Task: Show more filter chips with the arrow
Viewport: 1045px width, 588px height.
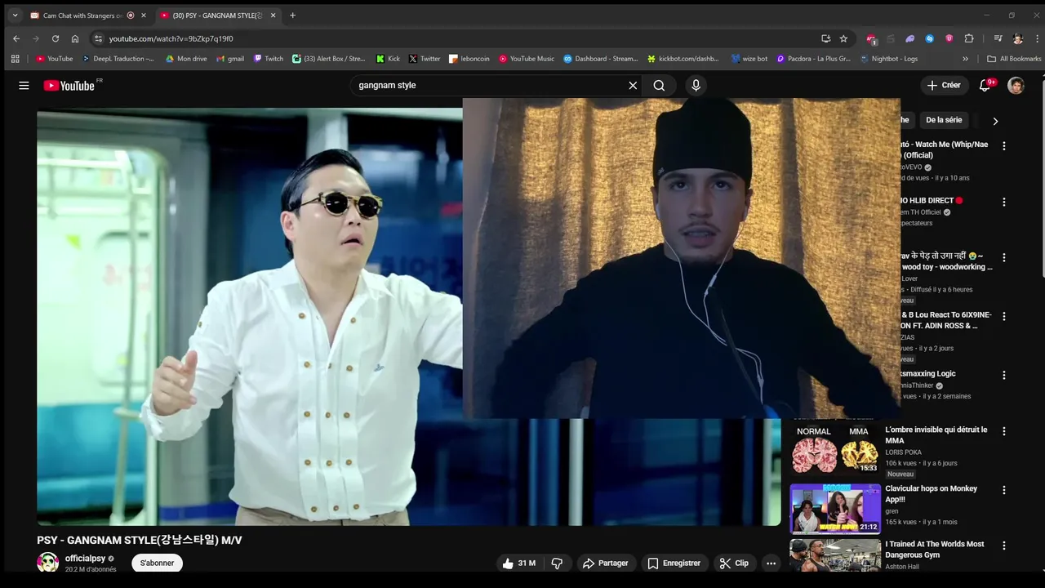Action: coord(995,121)
